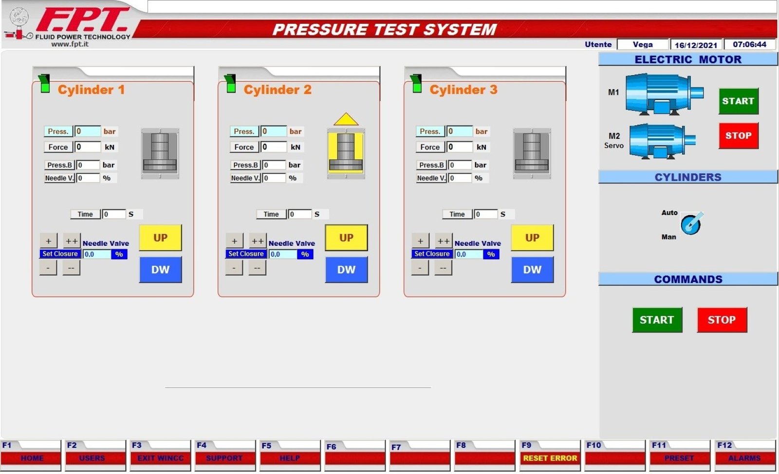Select the yellow Cylinder 2 piston graphic
This screenshot has height=474, width=779.
coord(346,153)
